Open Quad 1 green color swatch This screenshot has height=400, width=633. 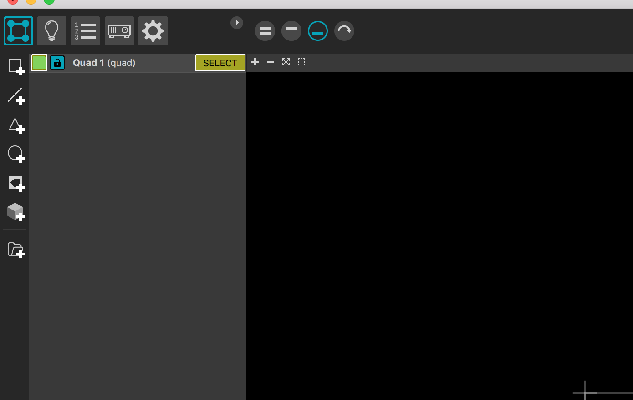click(x=39, y=63)
